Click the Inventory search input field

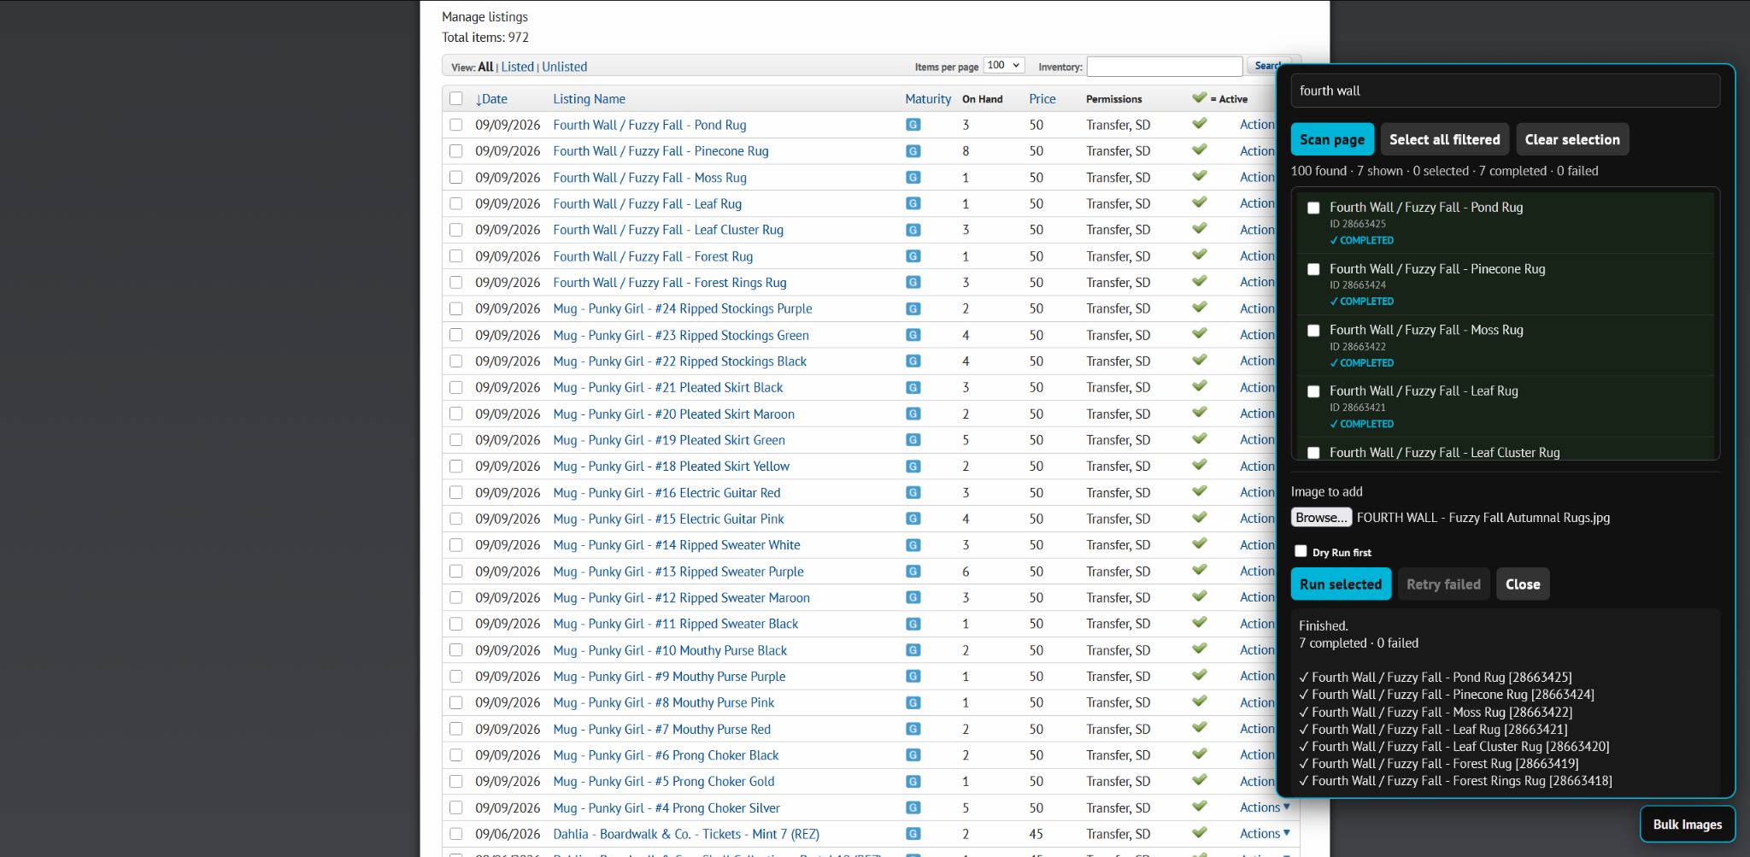[1164, 67]
